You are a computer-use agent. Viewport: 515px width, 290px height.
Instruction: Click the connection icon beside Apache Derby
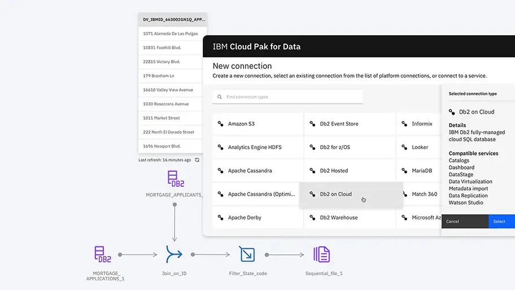[220, 217]
